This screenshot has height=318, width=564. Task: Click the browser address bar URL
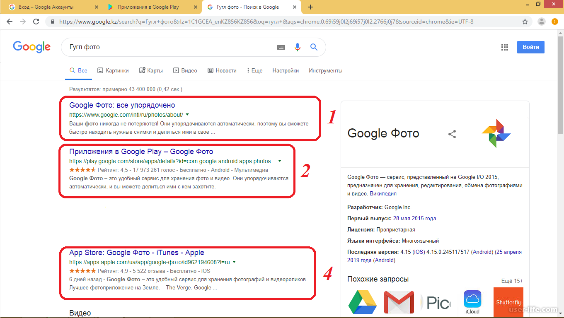(x=266, y=22)
